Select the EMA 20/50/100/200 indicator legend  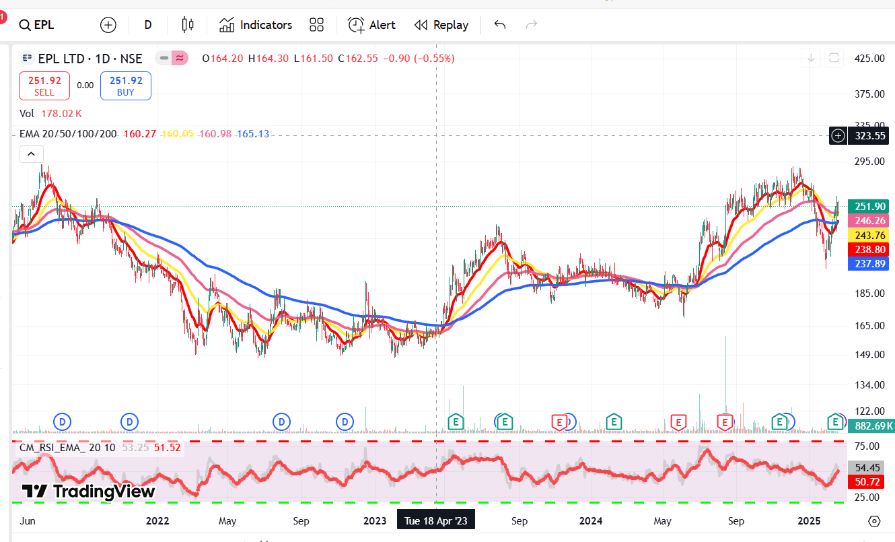[x=68, y=134]
